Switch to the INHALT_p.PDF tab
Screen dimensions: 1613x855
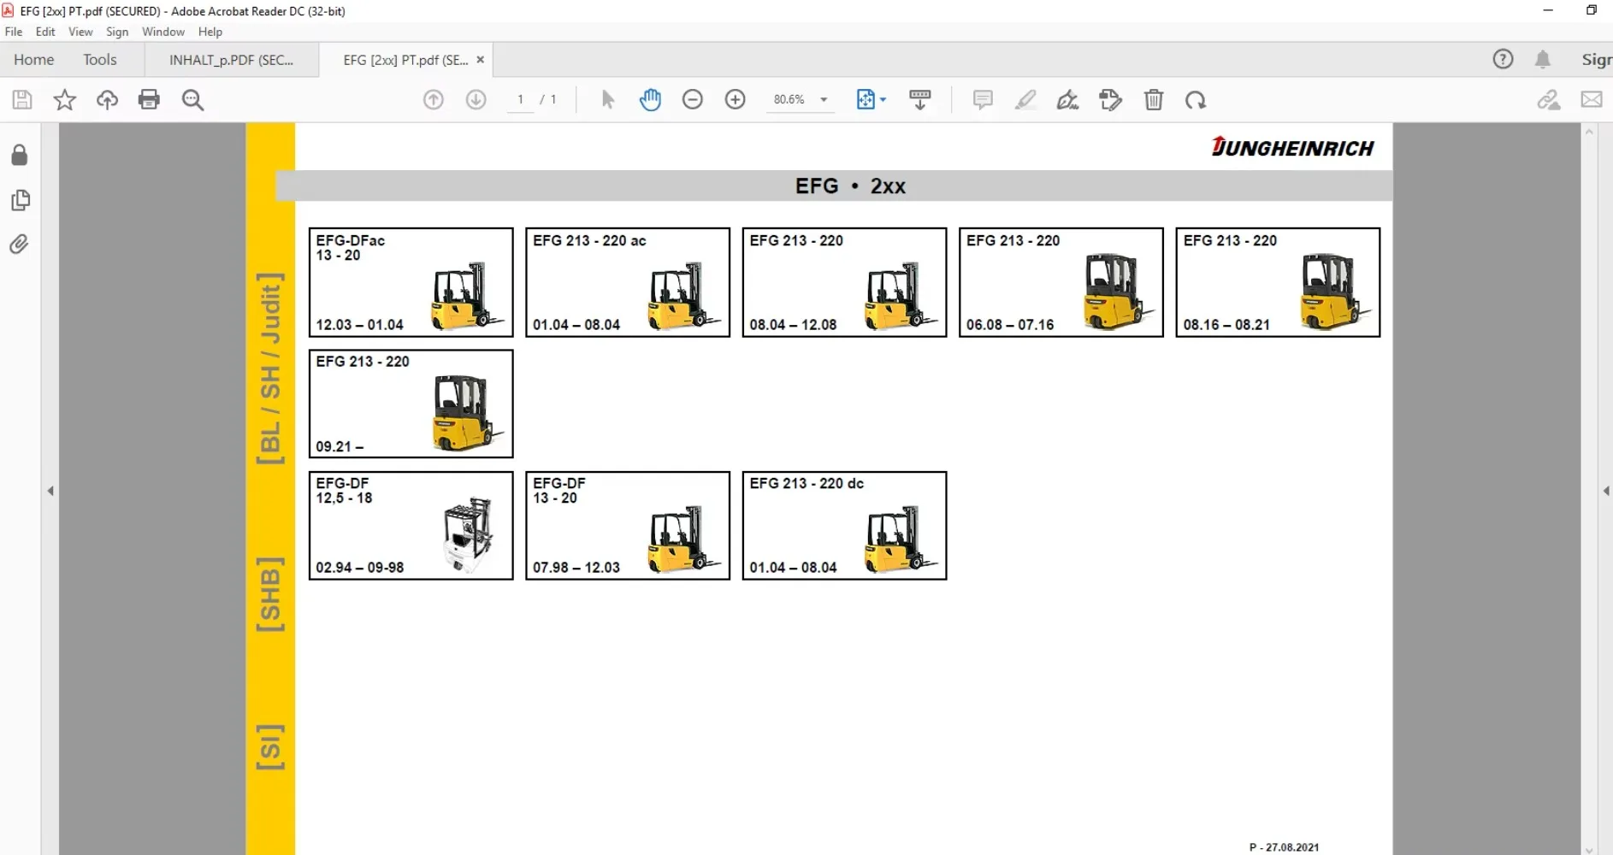(x=232, y=60)
